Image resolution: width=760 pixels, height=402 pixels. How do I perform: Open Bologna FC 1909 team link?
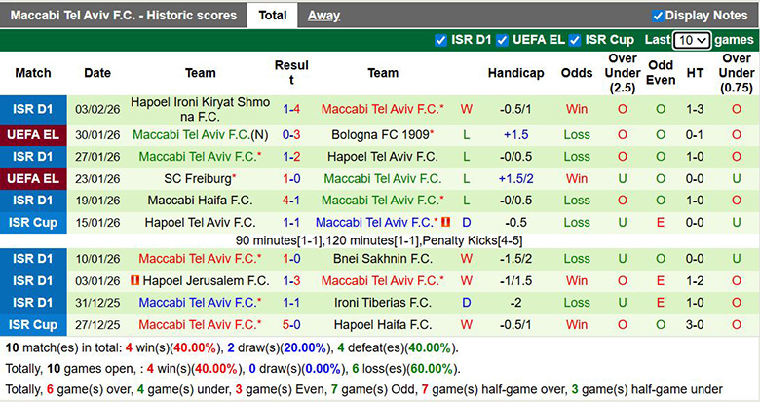382,134
